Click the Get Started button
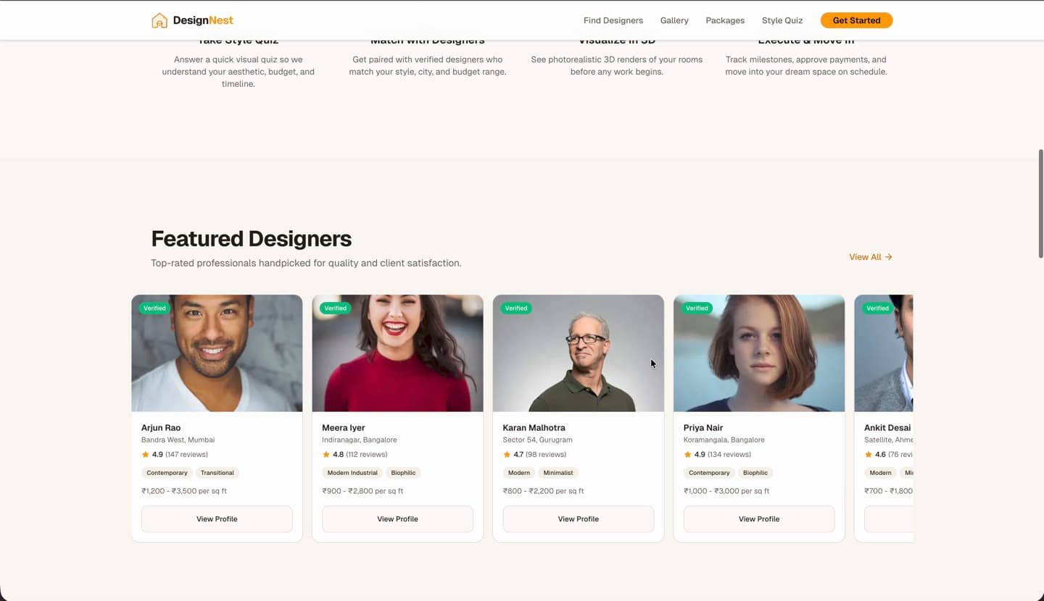The image size is (1044, 601). point(856,20)
